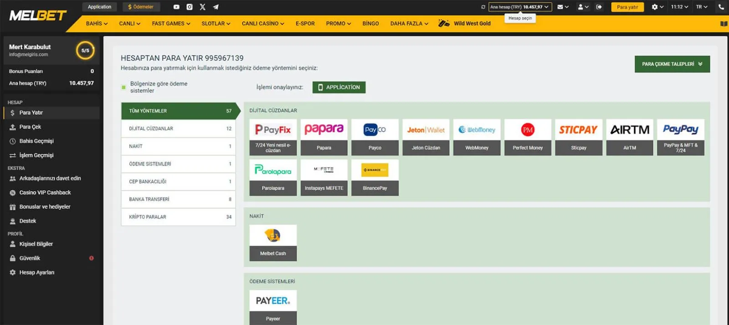Click the yellow Para yatır button
The width and height of the screenshot is (729, 325).
[627, 7]
